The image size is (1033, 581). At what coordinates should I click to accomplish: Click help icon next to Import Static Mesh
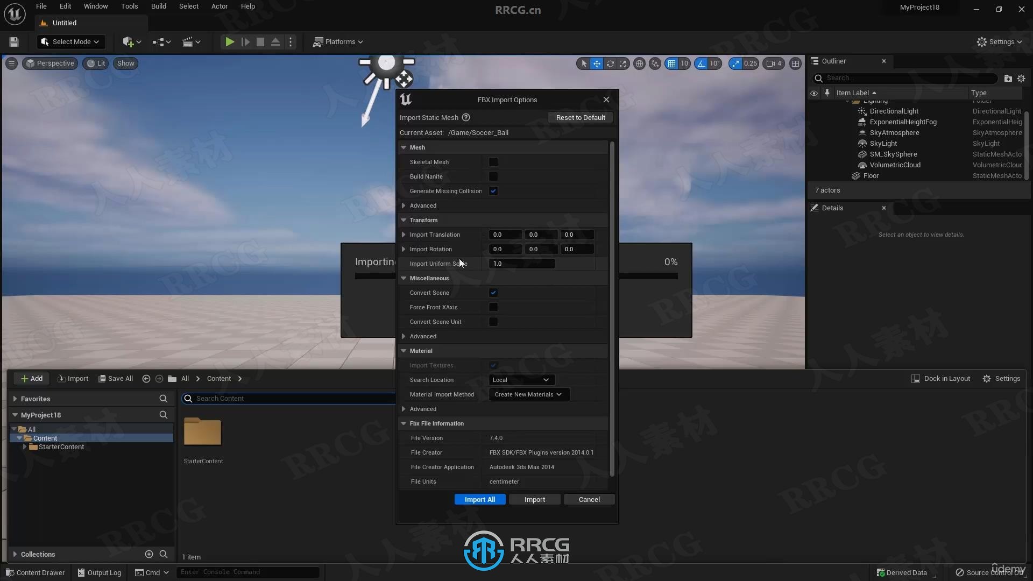(x=466, y=118)
